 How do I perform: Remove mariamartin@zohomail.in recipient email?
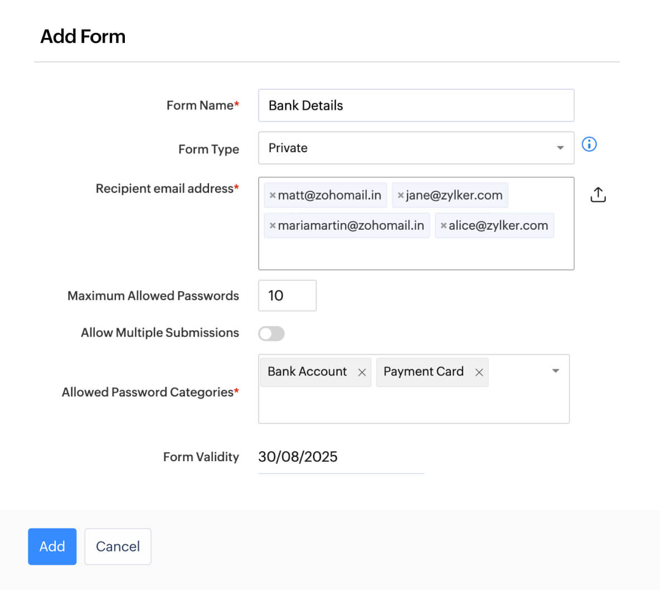coord(273,225)
